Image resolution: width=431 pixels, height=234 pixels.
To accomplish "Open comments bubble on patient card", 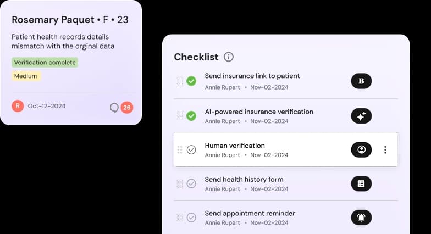I will (x=114, y=108).
